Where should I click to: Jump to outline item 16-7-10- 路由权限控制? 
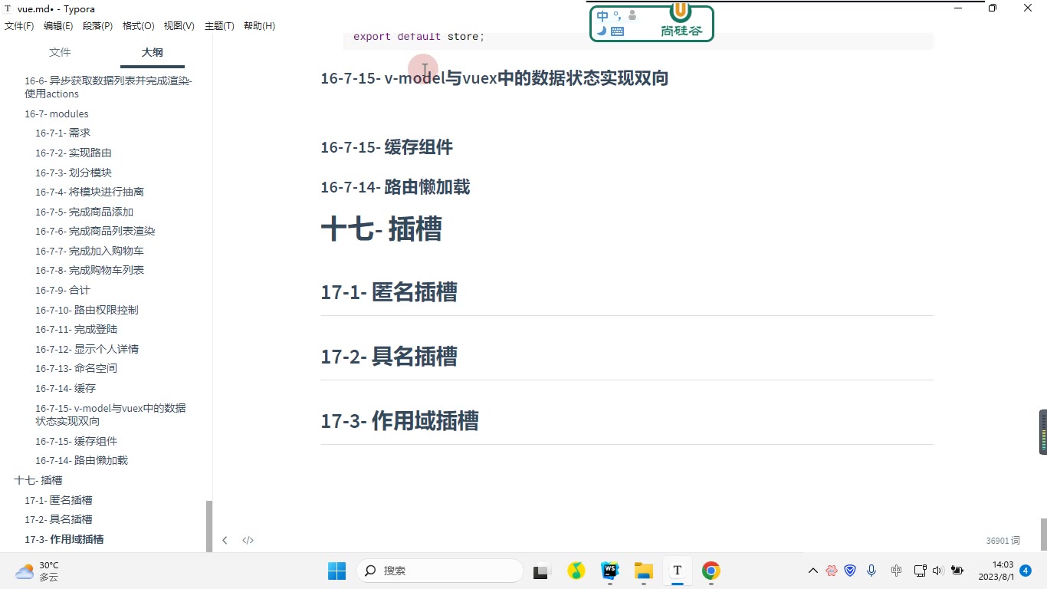click(87, 310)
